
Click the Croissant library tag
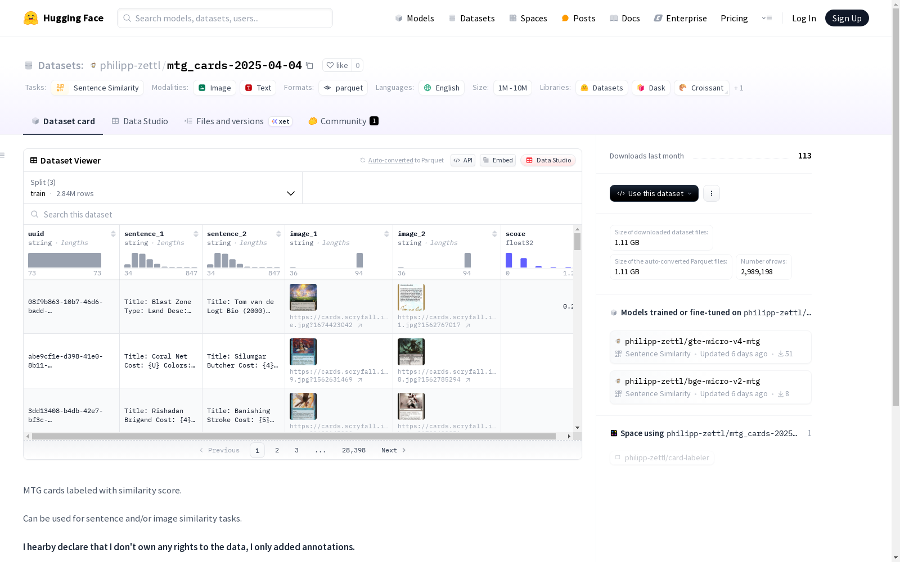701,88
